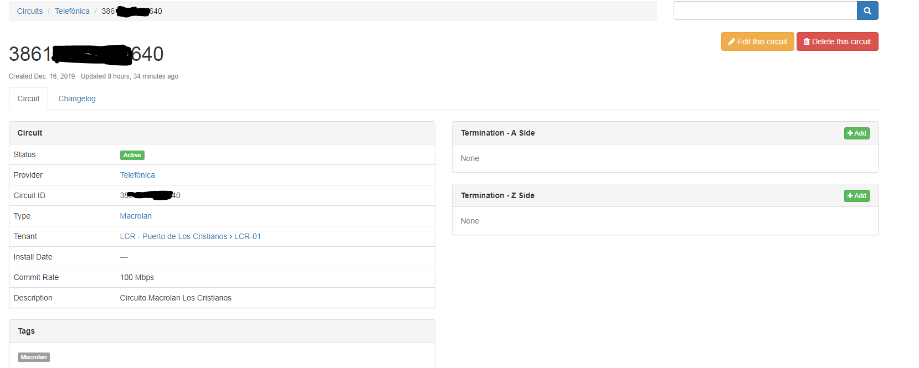The height and width of the screenshot is (368, 919).
Task: Switch to the Changelog tab
Action: coord(77,99)
